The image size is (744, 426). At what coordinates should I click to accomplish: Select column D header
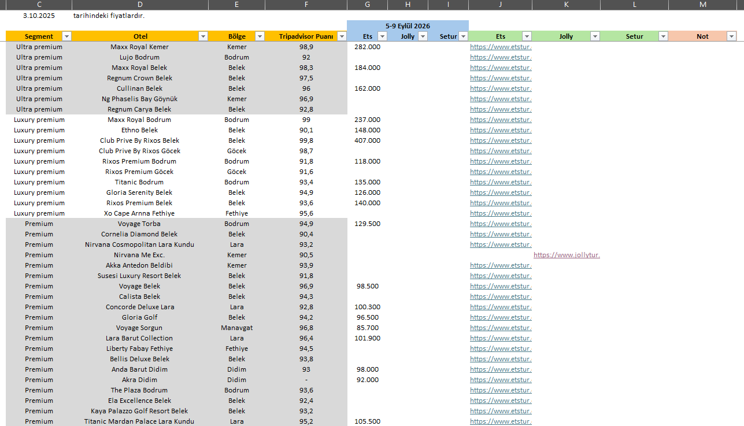[140, 5]
